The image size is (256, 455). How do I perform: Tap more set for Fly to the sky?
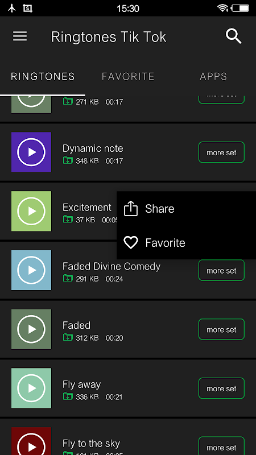coord(221,446)
